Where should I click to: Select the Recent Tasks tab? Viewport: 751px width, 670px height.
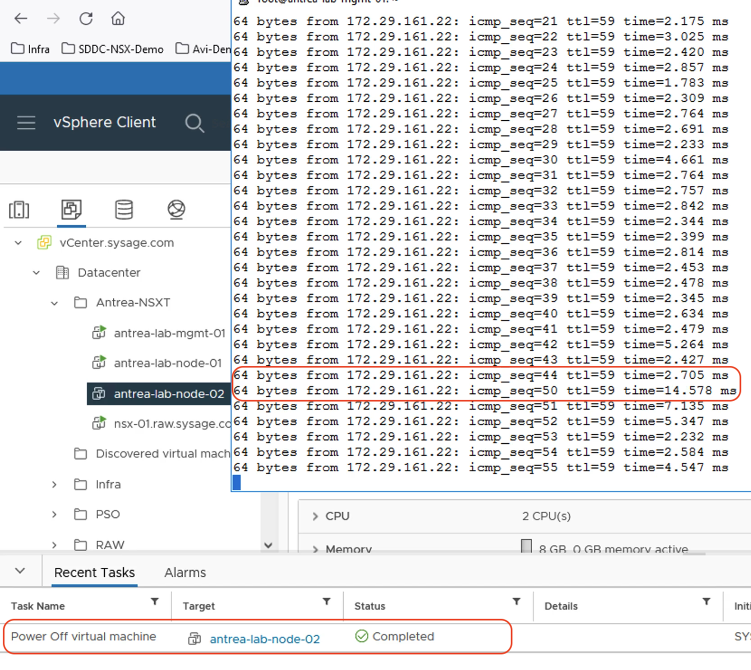94,572
